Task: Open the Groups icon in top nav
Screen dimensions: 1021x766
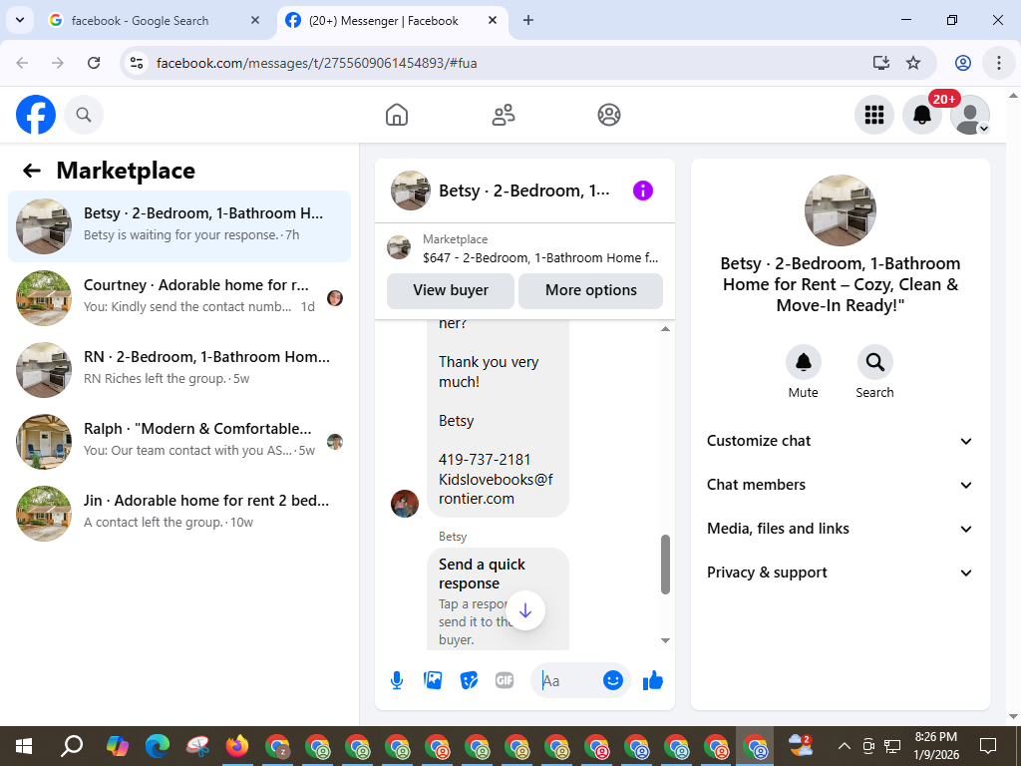Action: (609, 115)
